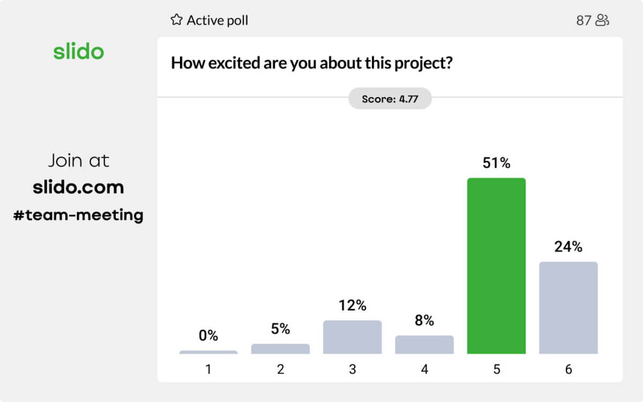This screenshot has width=643, height=402.
Task: Click the participant count 87
Action: coord(584,21)
